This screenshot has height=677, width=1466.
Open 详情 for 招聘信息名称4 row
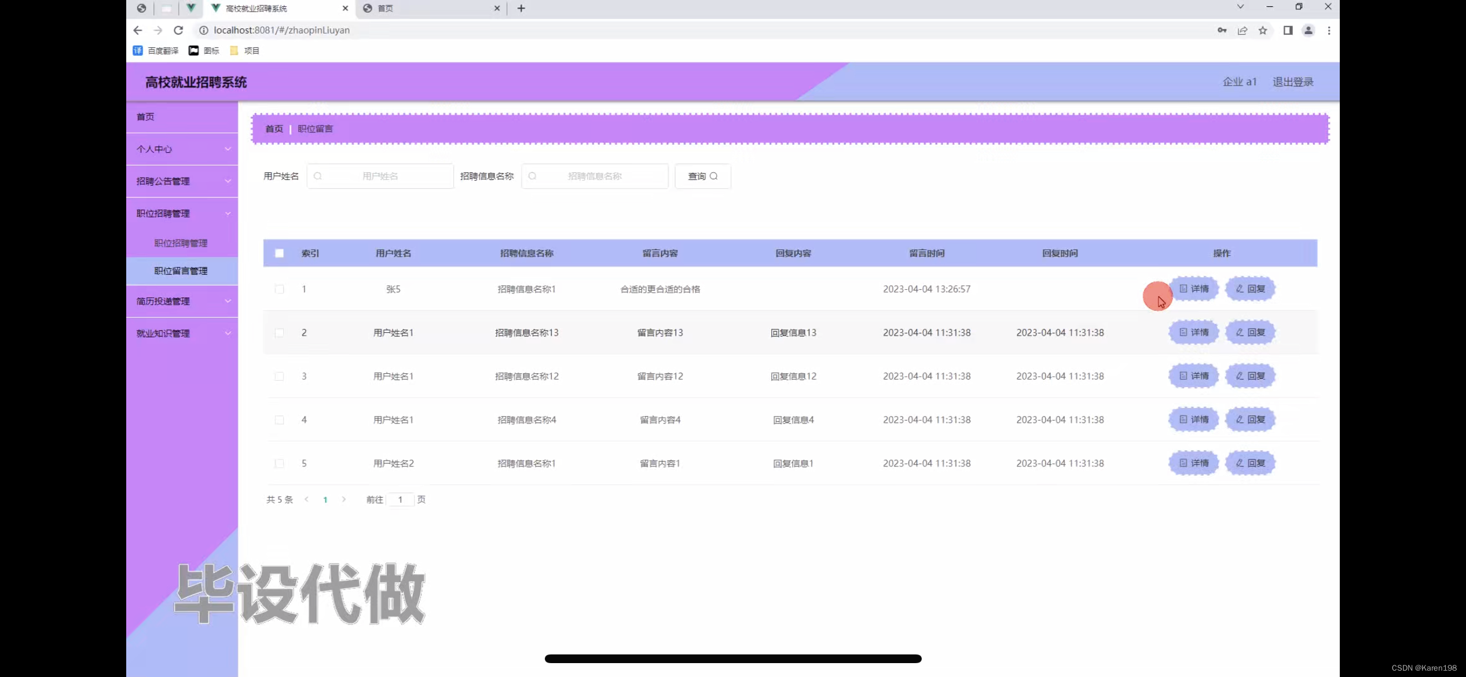1194,419
